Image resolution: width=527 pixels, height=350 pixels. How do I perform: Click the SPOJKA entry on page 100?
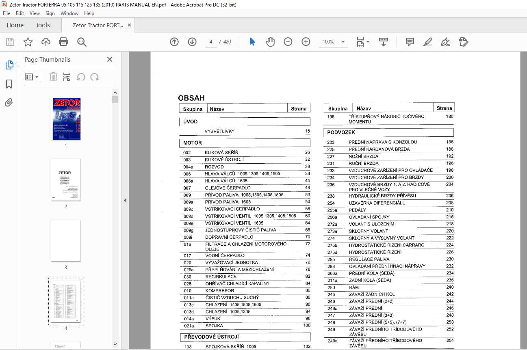pyautogui.click(x=214, y=326)
